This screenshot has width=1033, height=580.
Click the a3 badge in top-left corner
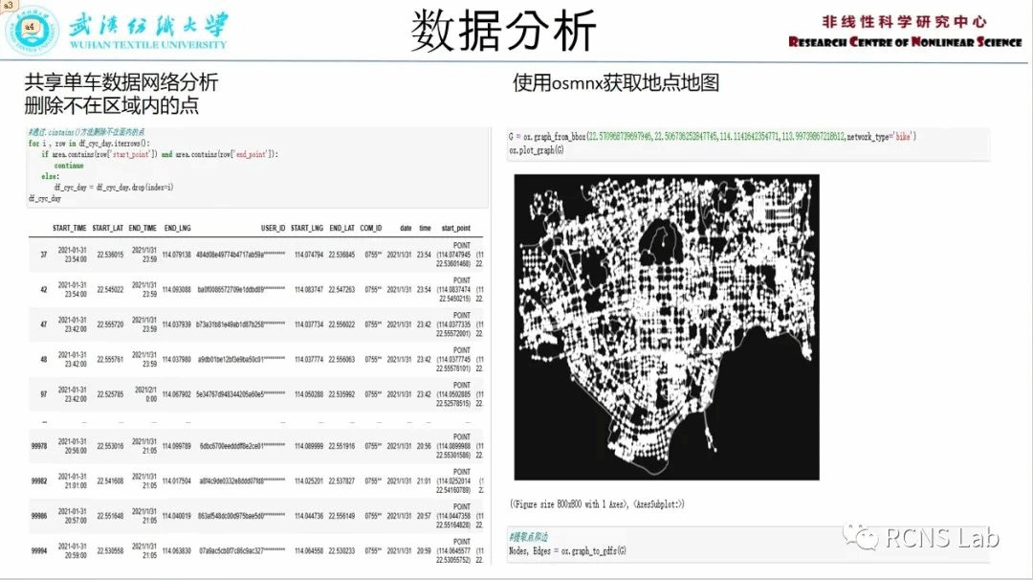coord(10,6)
